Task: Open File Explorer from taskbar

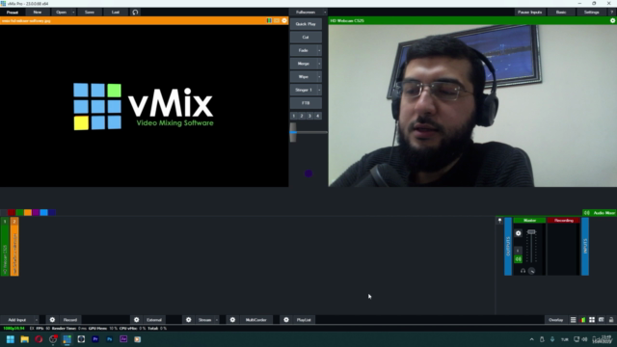Action: click(x=24, y=339)
